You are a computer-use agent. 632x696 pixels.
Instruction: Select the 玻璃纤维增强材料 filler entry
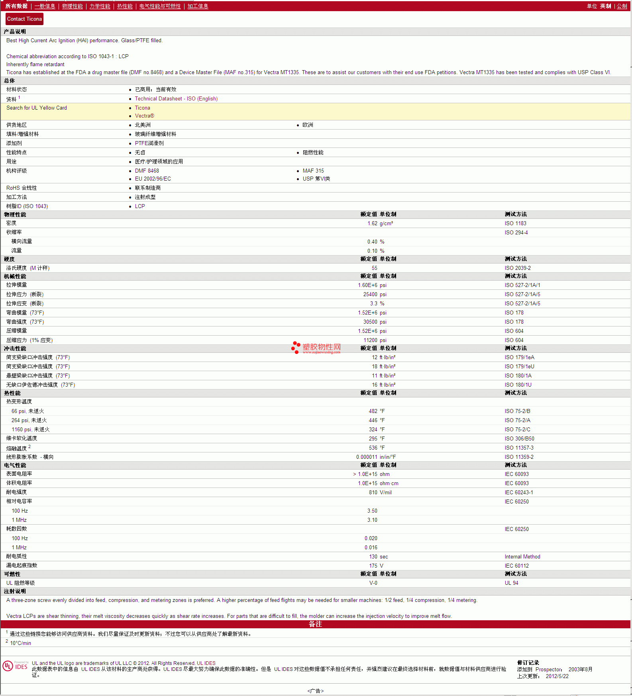tap(155, 134)
